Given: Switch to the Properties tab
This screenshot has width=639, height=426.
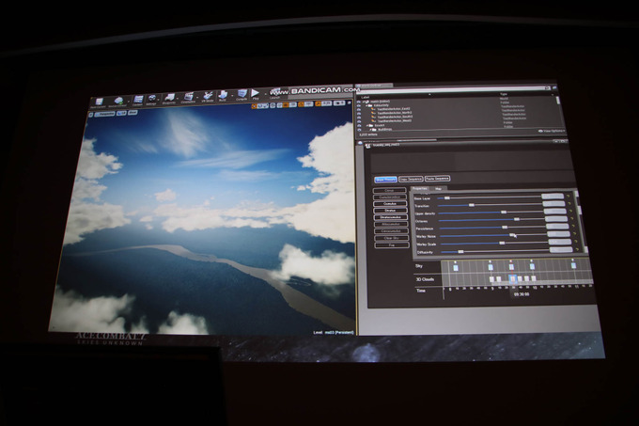Looking at the screenshot, I should pos(420,188).
